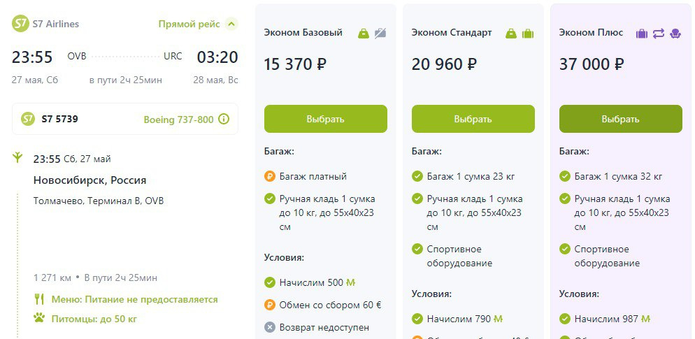Select the Эконом Стандарт fare with Выбрать
Viewport: 695px width, 339px height.
[x=473, y=119]
